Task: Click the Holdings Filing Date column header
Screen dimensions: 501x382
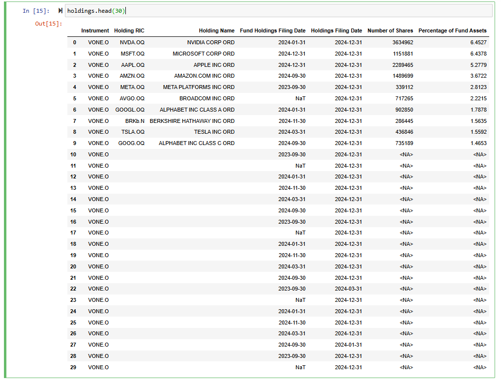Action: (336, 30)
